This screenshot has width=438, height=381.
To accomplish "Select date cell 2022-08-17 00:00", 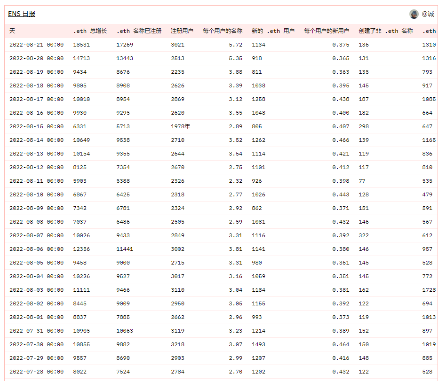I will [37, 99].
